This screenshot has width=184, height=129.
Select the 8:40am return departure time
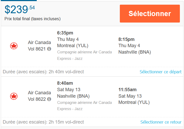(x=65, y=83)
